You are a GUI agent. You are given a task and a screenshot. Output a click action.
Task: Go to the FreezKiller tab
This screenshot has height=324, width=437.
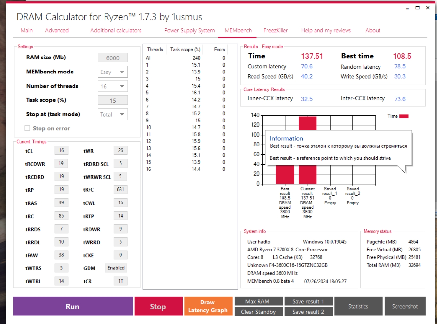(276, 30)
